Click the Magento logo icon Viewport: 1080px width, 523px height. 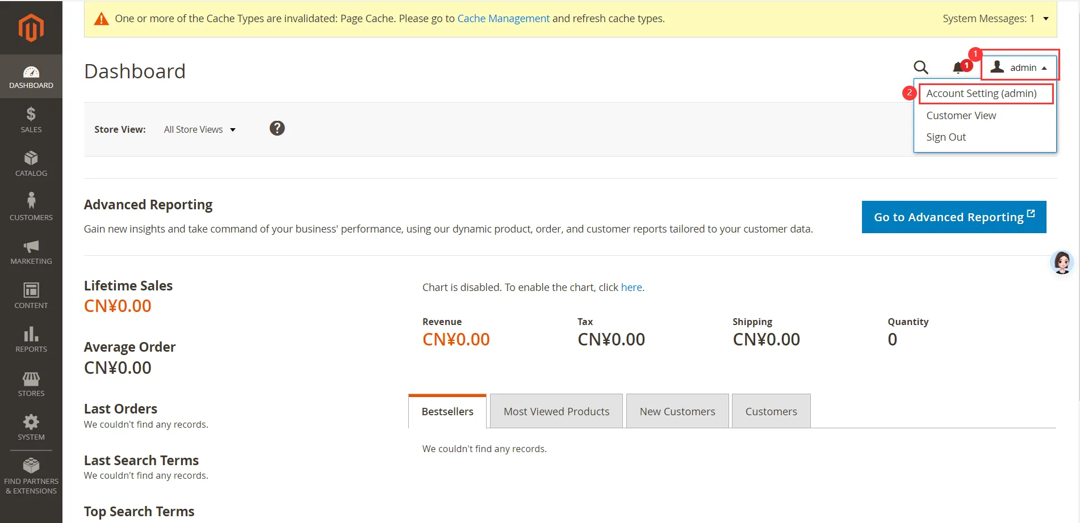pyautogui.click(x=31, y=27)
